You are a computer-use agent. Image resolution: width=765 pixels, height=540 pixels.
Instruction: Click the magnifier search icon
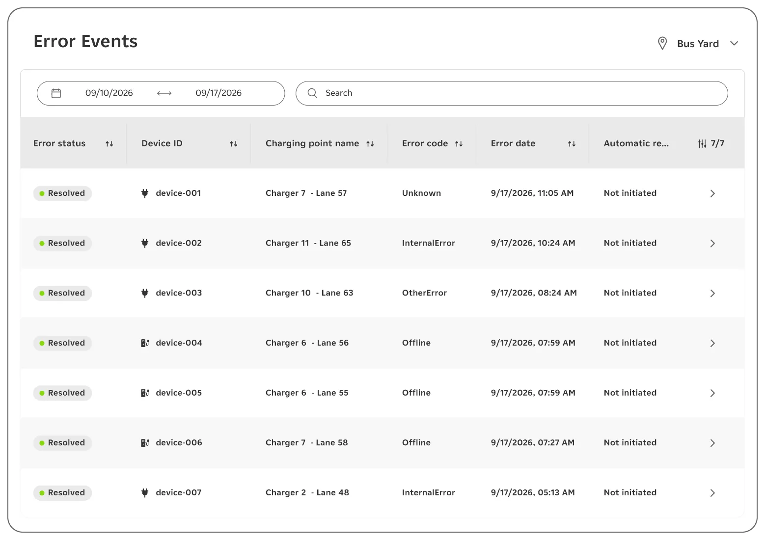(312, 93)
